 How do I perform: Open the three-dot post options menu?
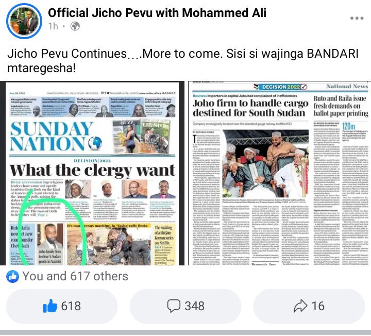pos(357,18)
